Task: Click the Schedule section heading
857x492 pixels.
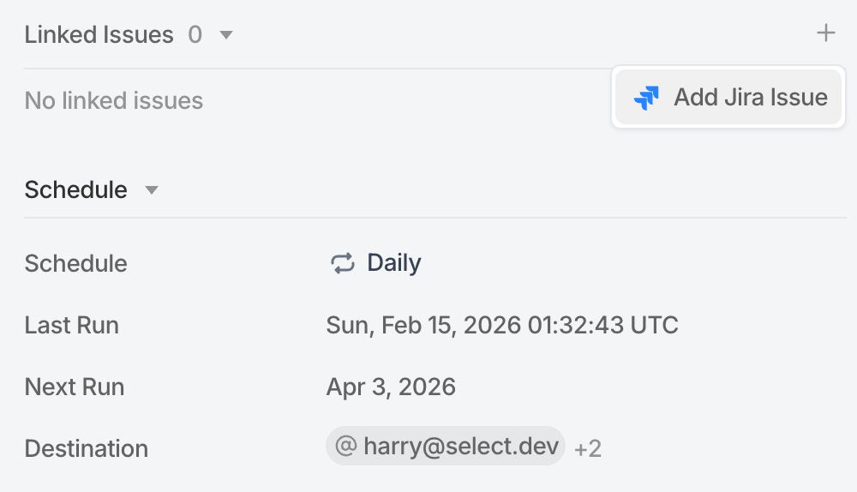Action: pyautogui.click(x=75, y=189)
